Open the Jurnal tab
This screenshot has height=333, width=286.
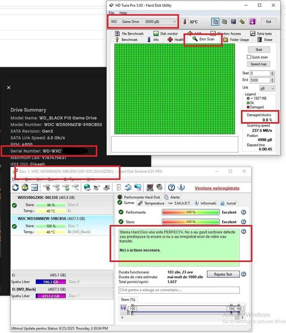[x=228, y=203]
